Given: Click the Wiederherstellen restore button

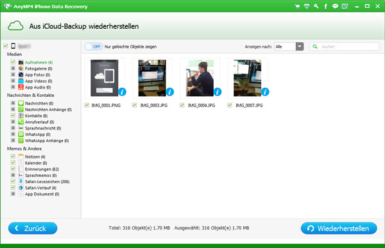Looking at the screenshot, I should (339, 228).
